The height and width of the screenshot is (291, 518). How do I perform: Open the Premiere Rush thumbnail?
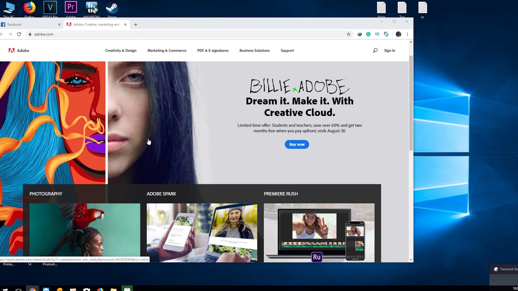(x=319, y=233)
